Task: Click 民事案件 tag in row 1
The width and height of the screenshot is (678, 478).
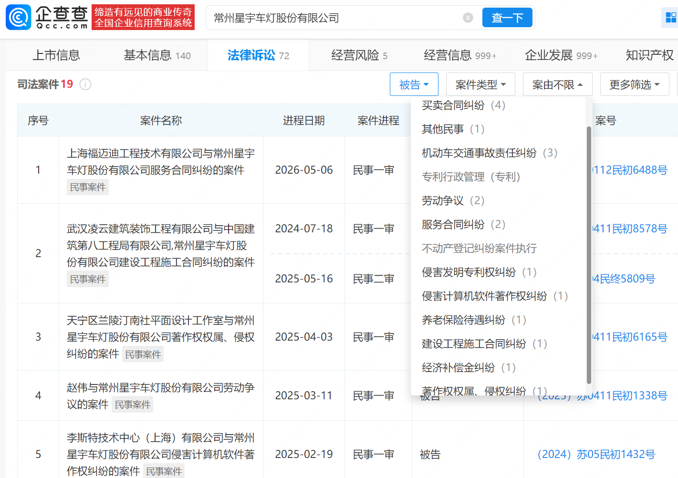Action: (88, 187)
